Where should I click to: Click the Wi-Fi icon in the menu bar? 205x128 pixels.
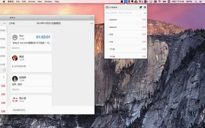[160, 2]
